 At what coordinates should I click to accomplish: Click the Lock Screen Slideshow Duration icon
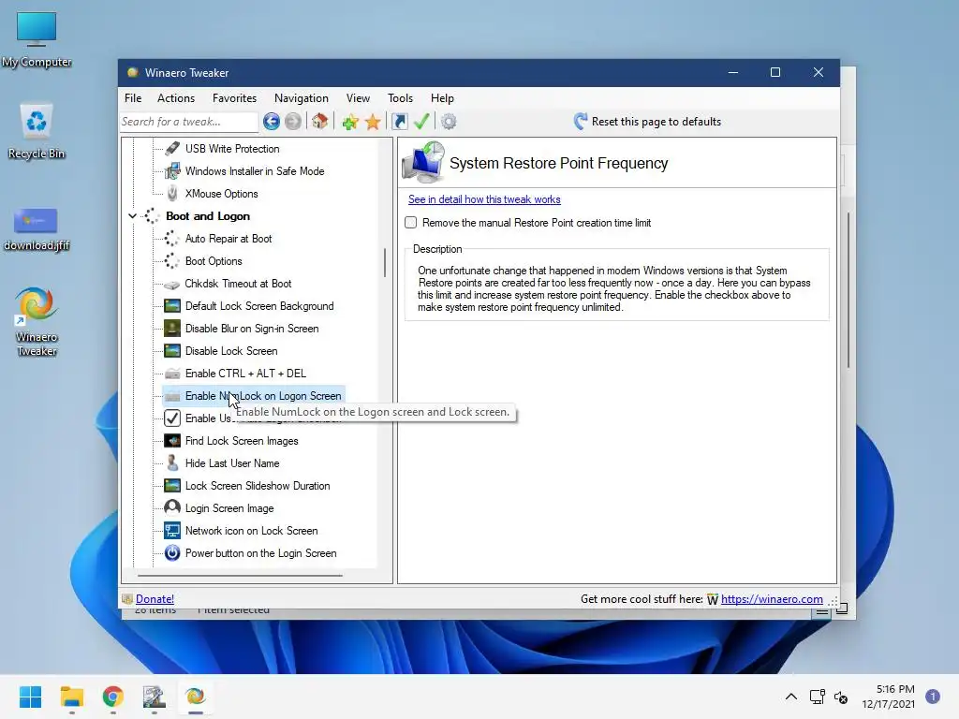point(172,486)
